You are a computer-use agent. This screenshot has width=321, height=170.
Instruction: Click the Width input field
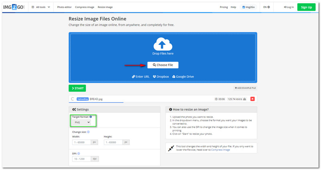(x=82, y=142)
